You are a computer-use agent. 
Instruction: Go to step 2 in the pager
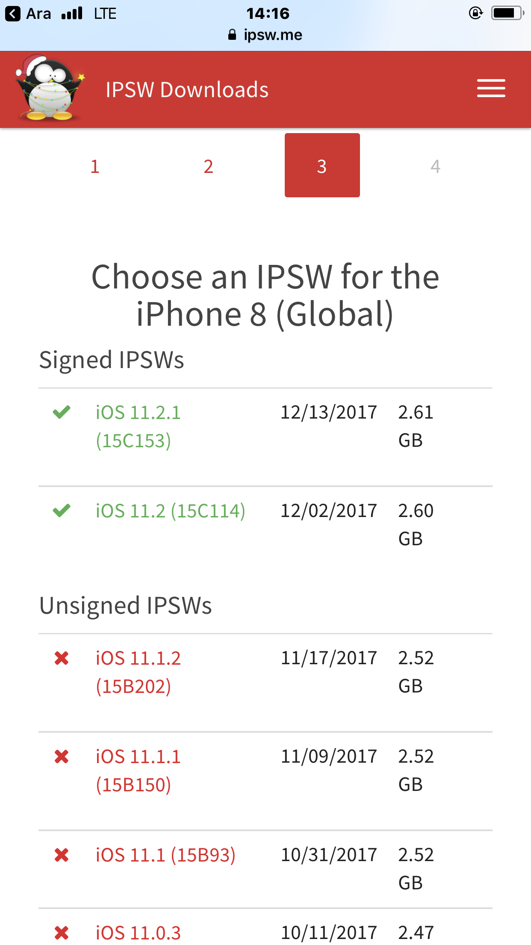(208, 166)
